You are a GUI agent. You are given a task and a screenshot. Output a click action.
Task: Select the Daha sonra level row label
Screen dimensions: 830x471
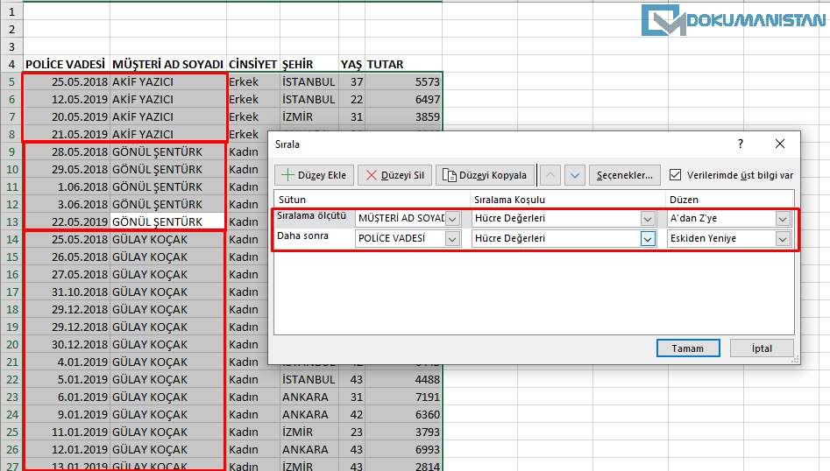click(302, 235)
